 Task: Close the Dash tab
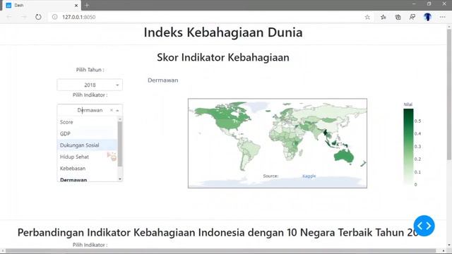click(x=76, y=5)
